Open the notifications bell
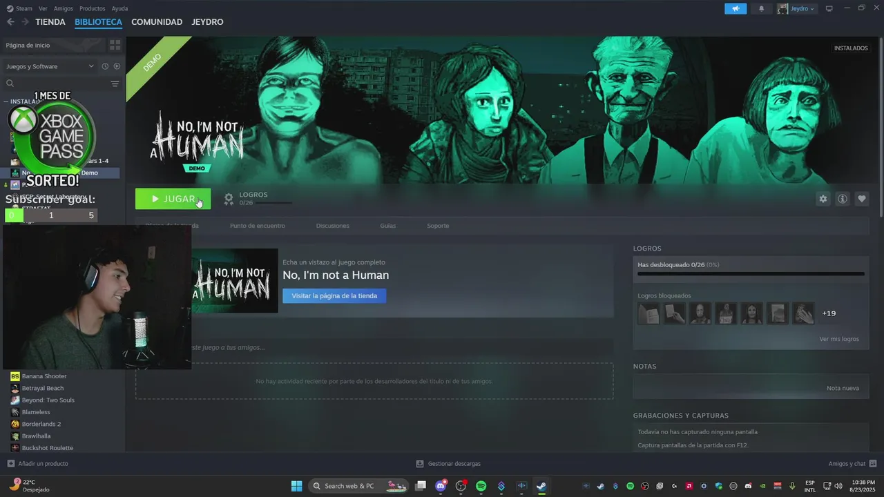The width and height of the screenshot is (884, 497). tap(762, 8)
